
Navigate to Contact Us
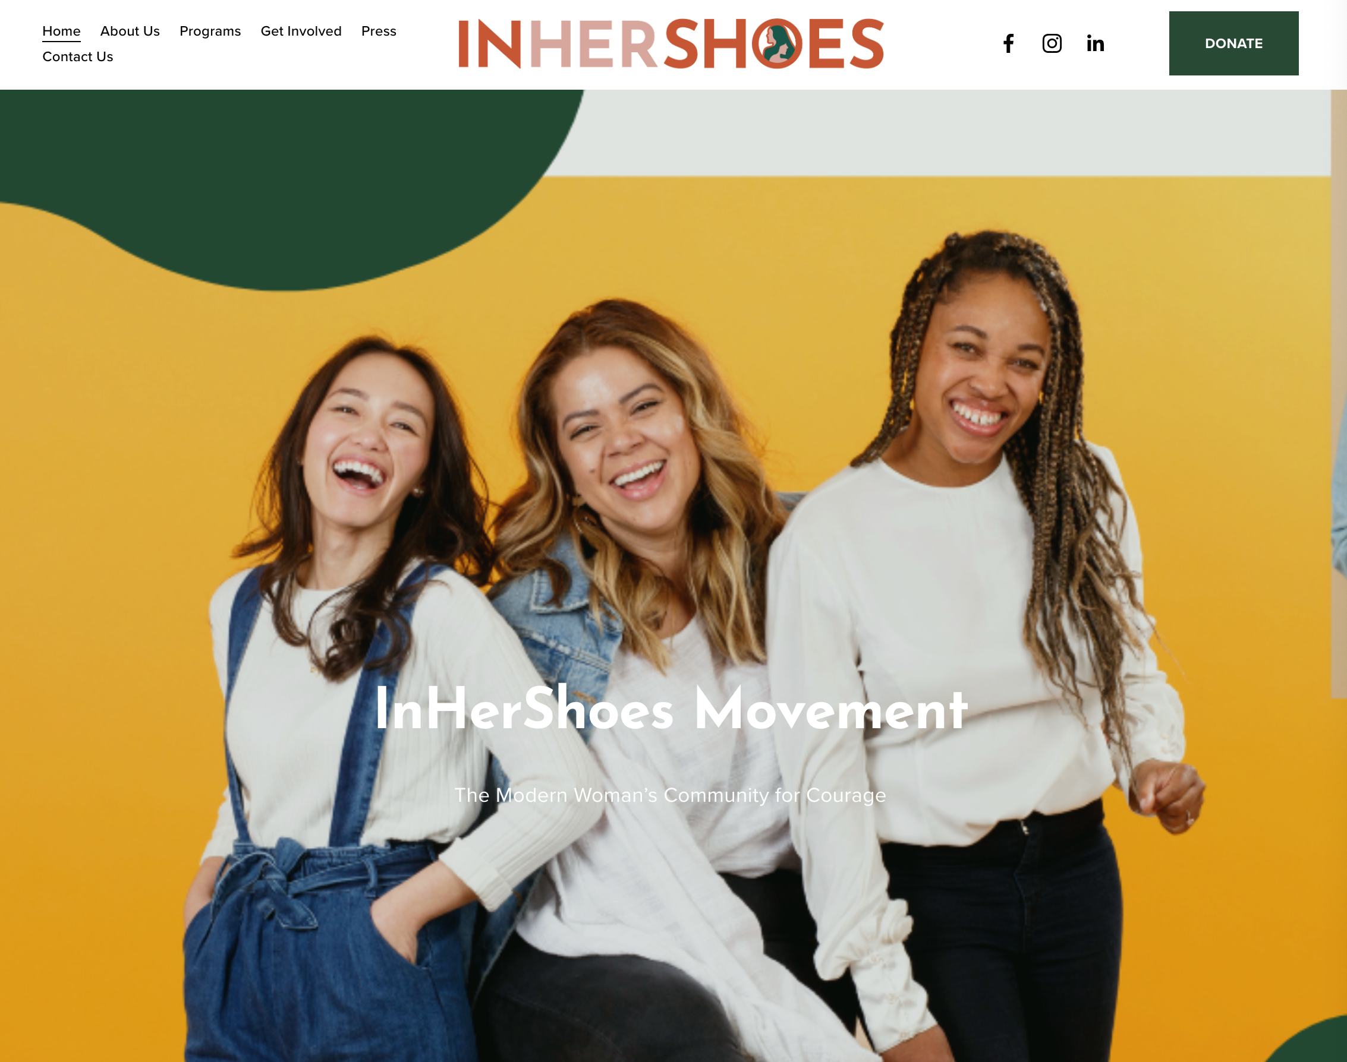(x=78, y=56)
